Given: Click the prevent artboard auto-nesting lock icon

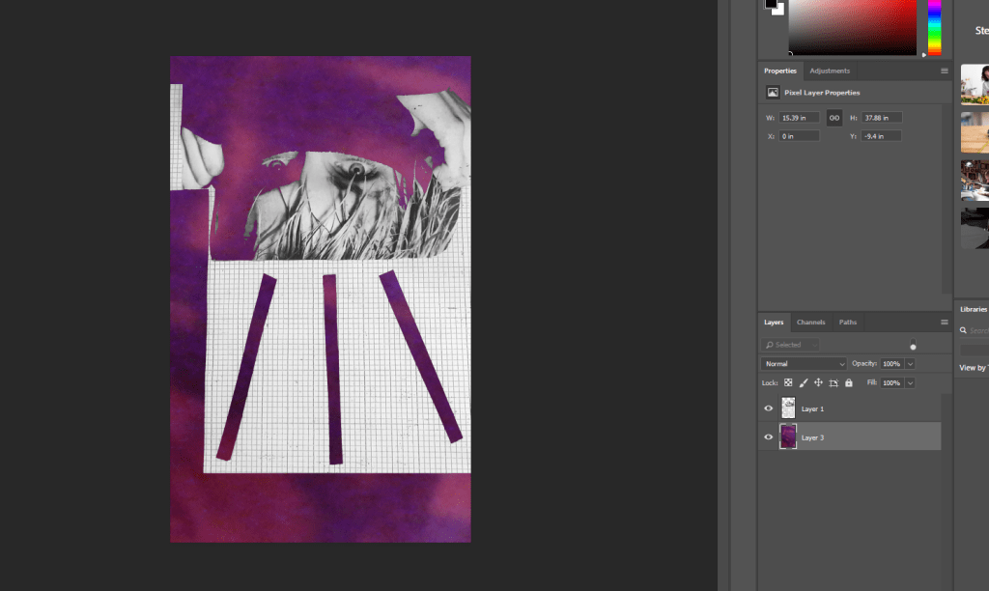Looking at the screenshot, I should (x=834, y=383).
